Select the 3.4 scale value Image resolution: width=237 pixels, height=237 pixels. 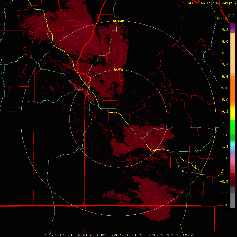pyautogui.click(x=225, y=123)
